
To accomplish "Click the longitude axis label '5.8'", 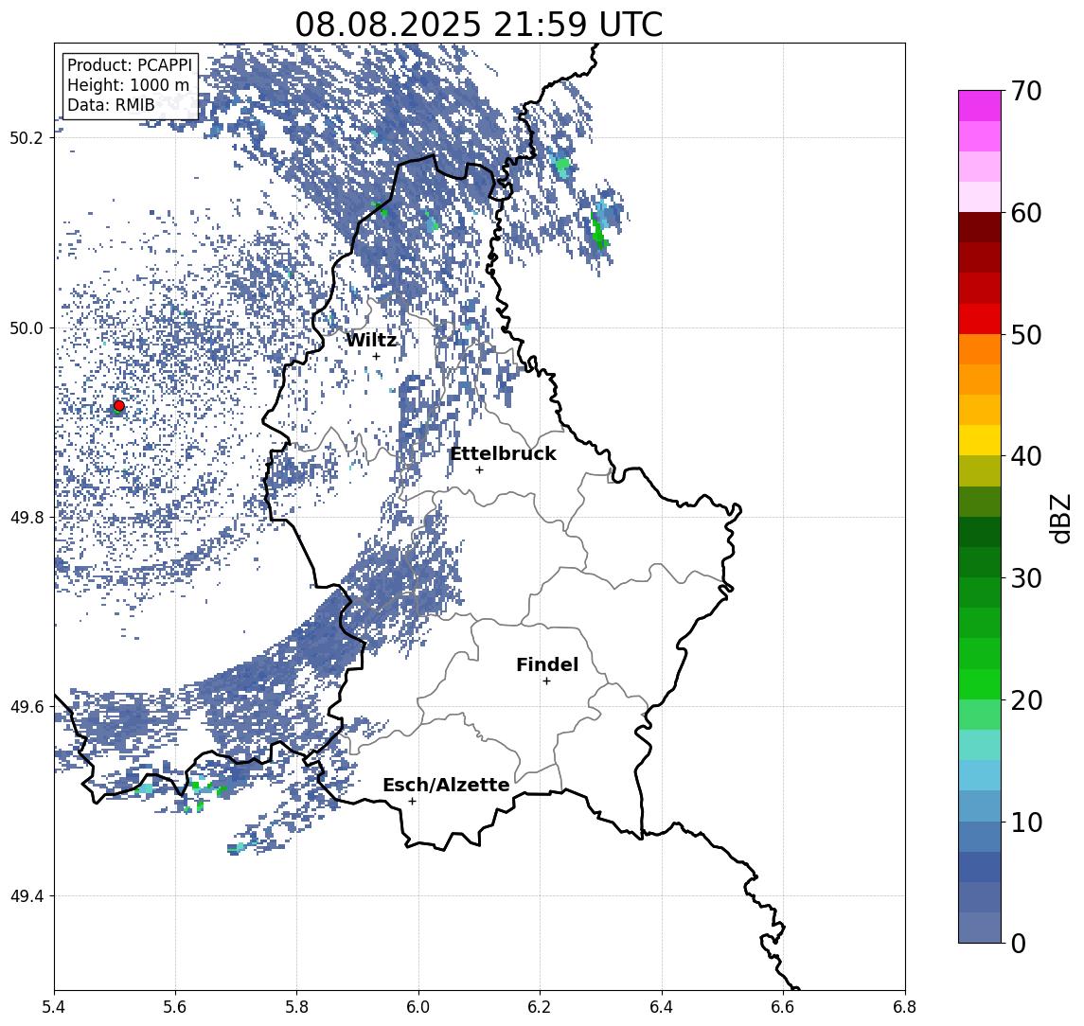I will (296, 1007).
